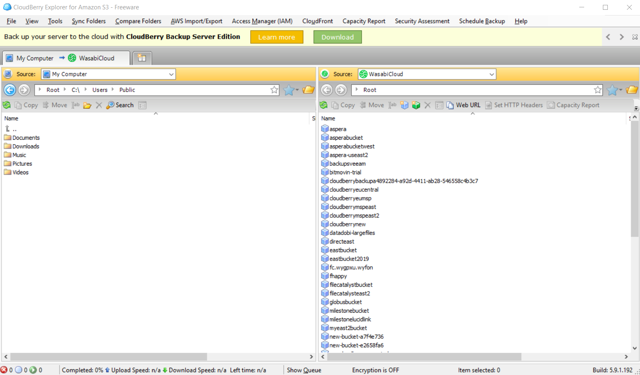Open the WasabiCloud source dropdown
The height and width of the screenshot is (375, 640).
pos(492,74)
